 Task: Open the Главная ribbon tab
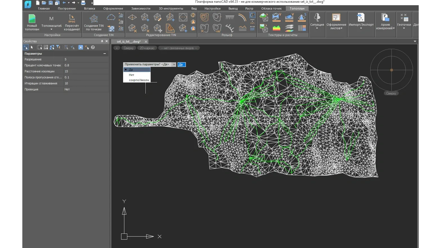[x=44, y=8]
